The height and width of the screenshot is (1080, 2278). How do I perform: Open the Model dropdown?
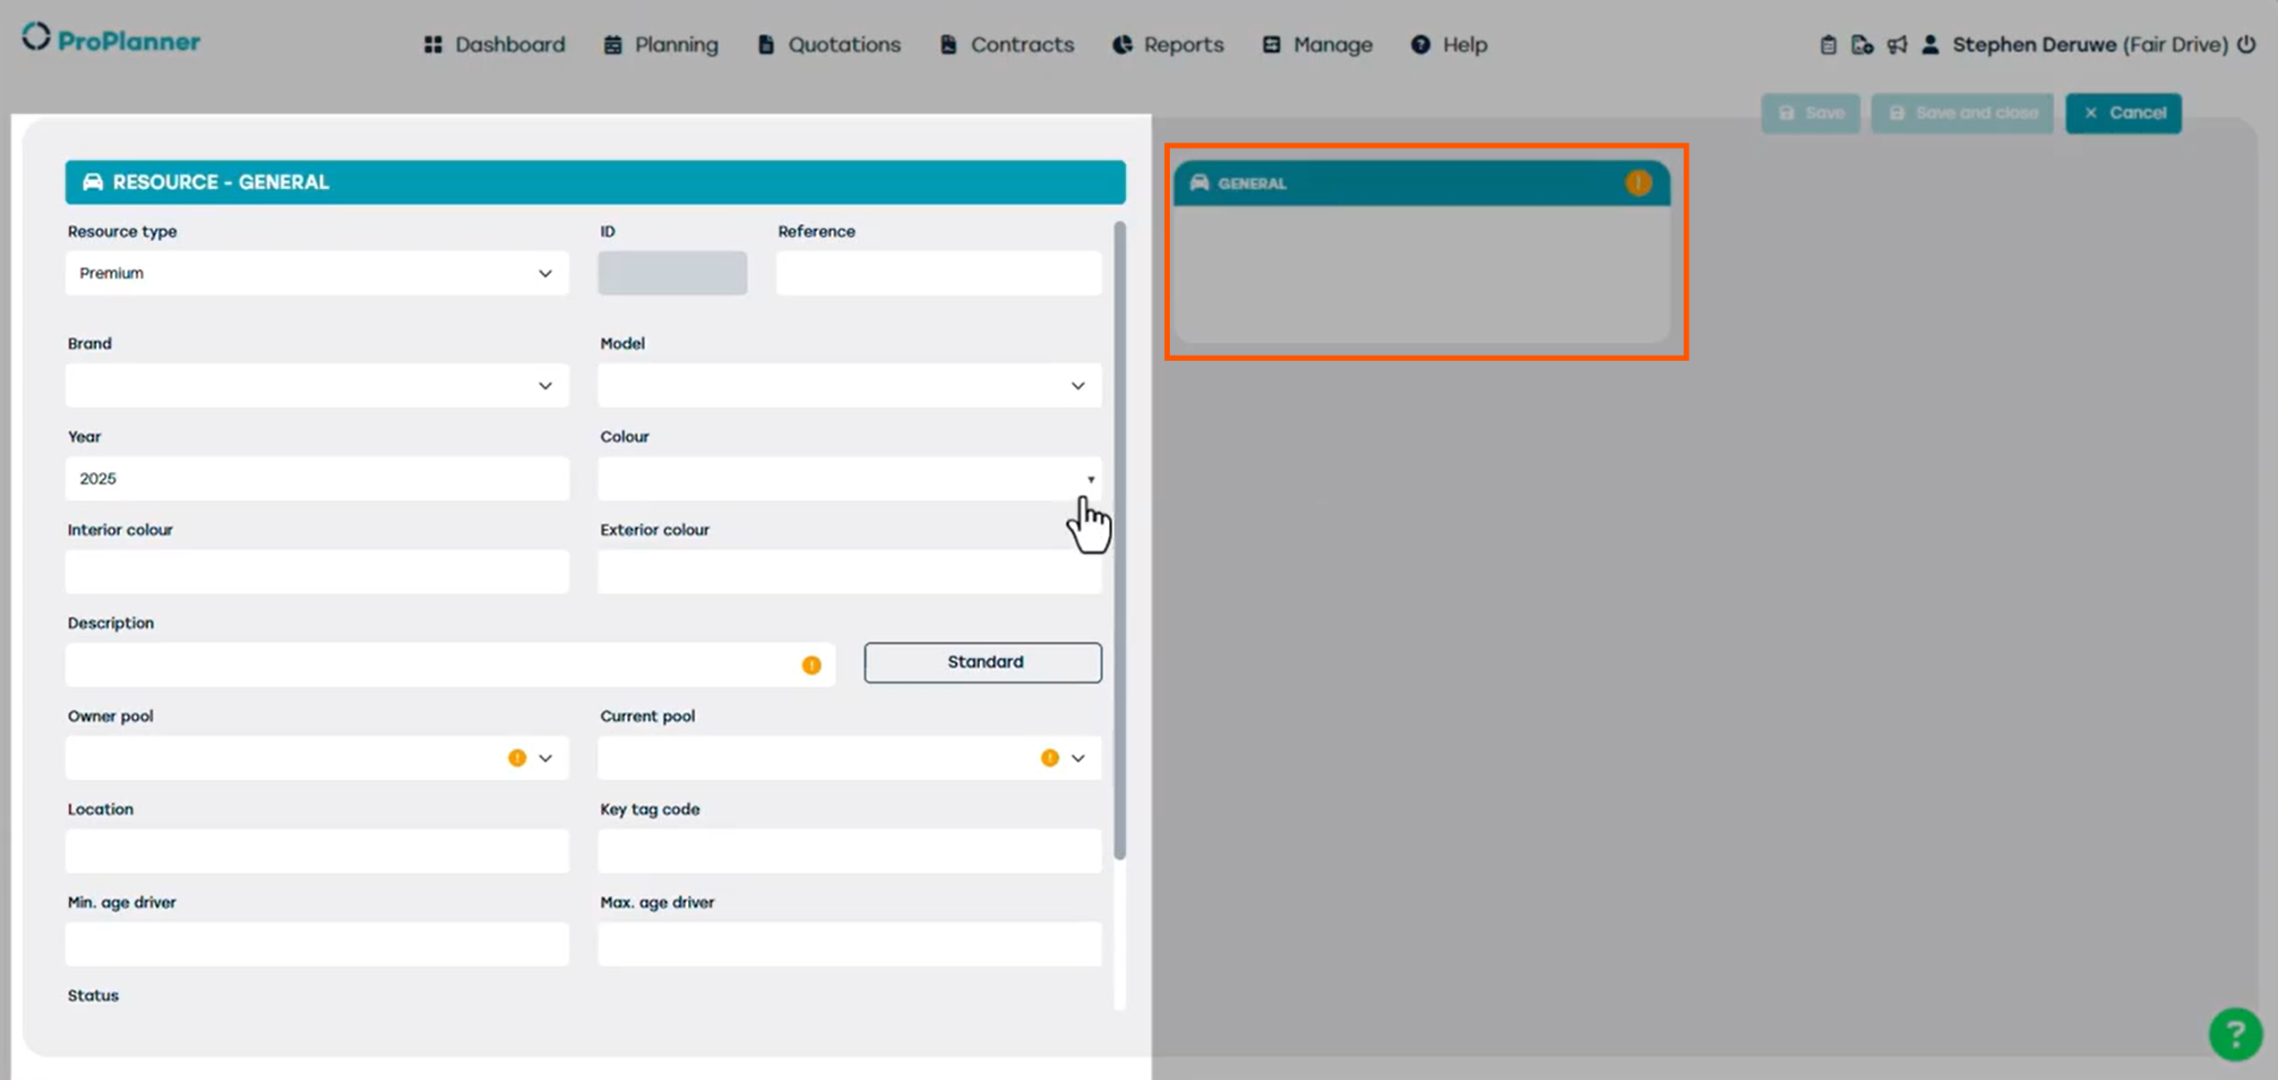click(x=1078, y=386)
